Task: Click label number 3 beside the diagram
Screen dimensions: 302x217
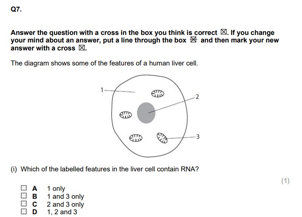Action: [x=198, y=136]
